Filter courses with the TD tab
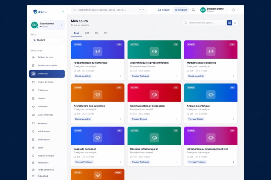The image size is (271, 180). [x=96, y=33]
